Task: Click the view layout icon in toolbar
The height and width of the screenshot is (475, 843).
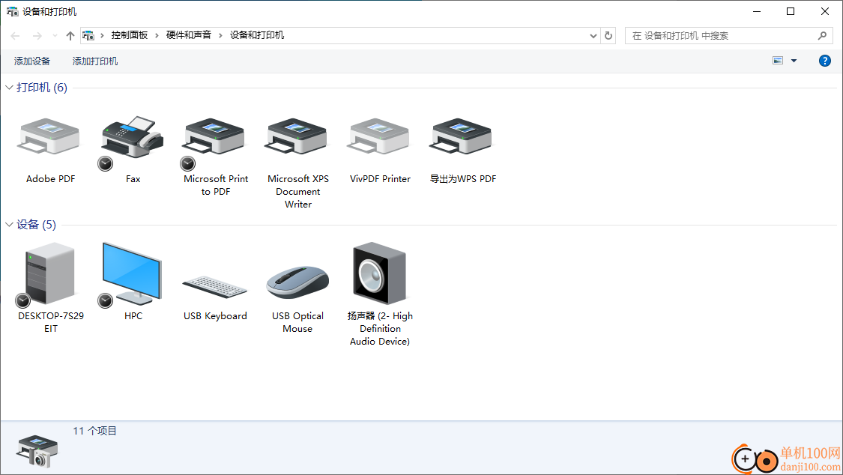Action: 778,61
